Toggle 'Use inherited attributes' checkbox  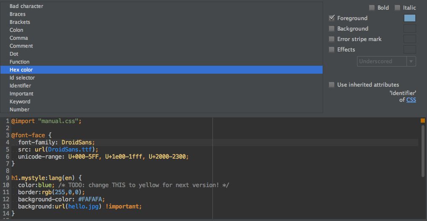click(332, 85)
